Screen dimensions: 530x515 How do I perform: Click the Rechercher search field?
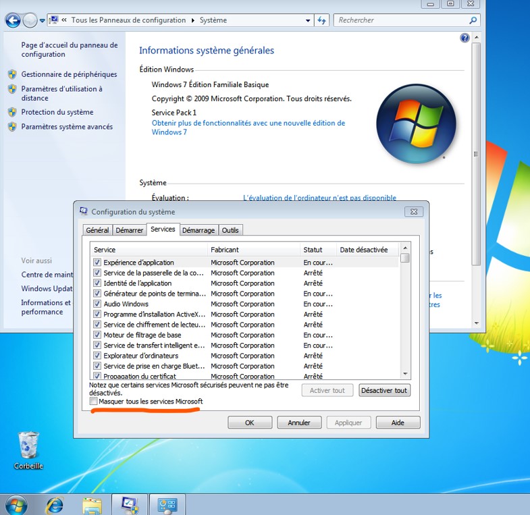(402, 20)
